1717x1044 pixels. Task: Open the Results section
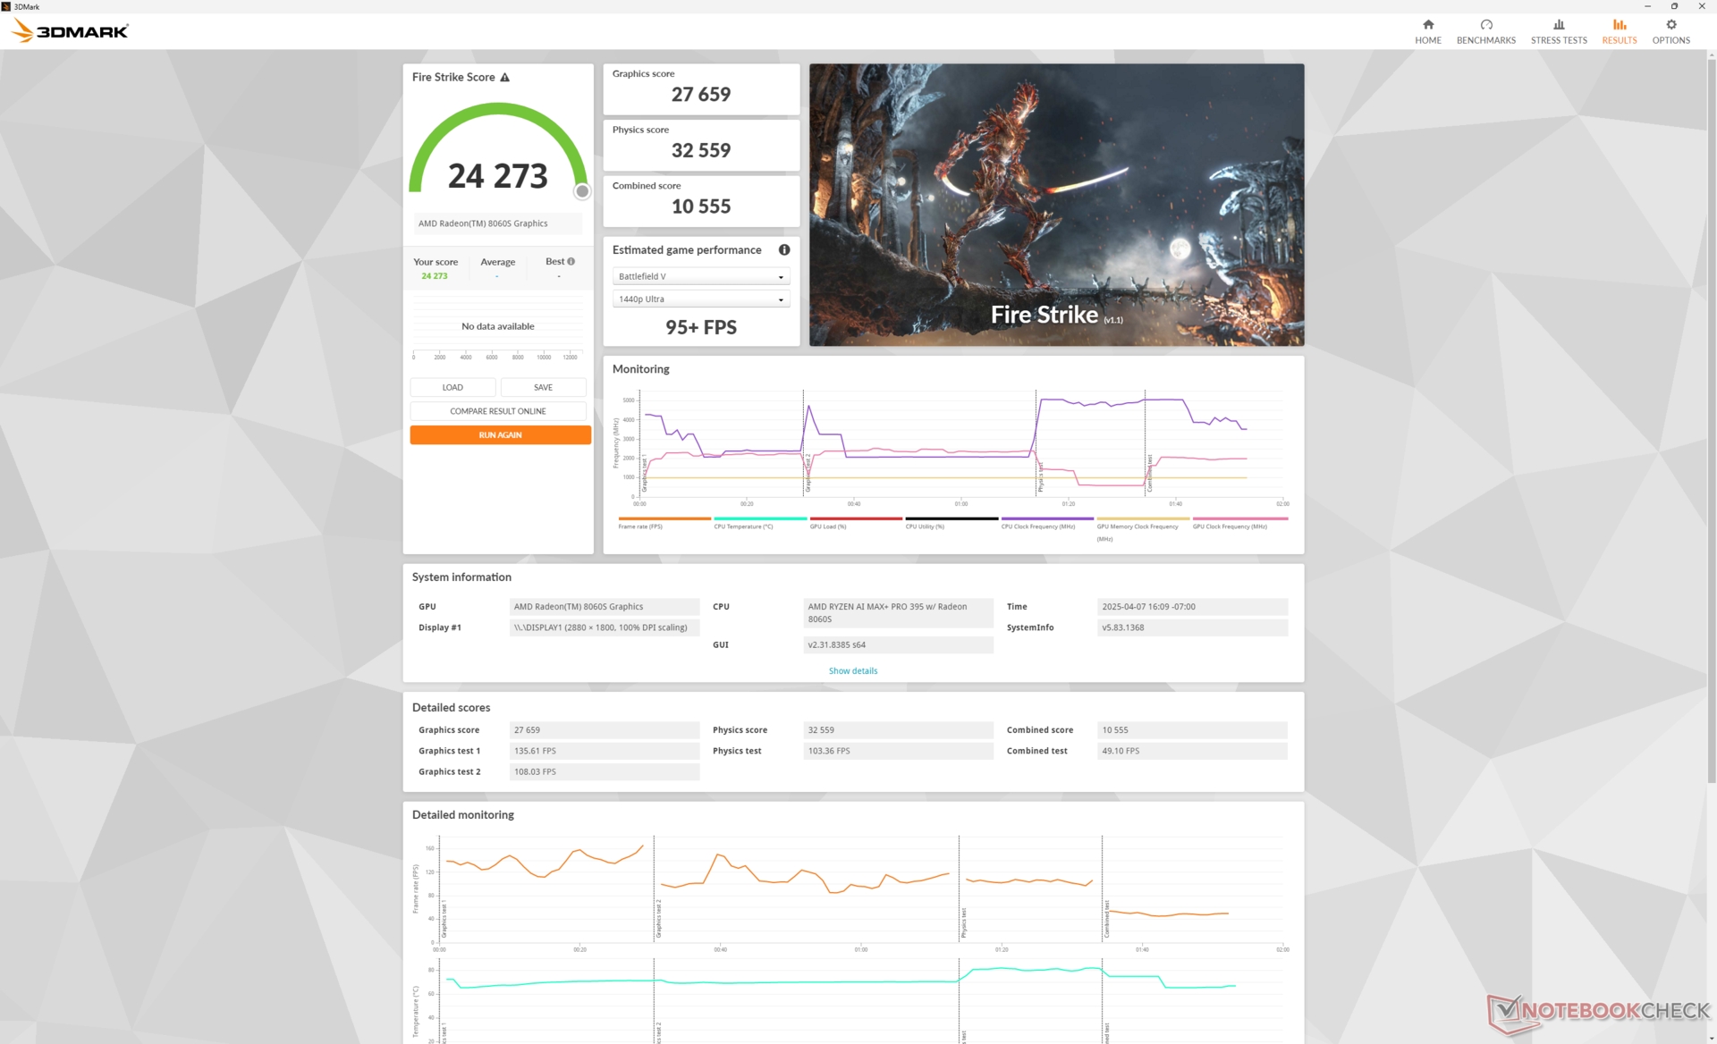(x=1619, y=30)
